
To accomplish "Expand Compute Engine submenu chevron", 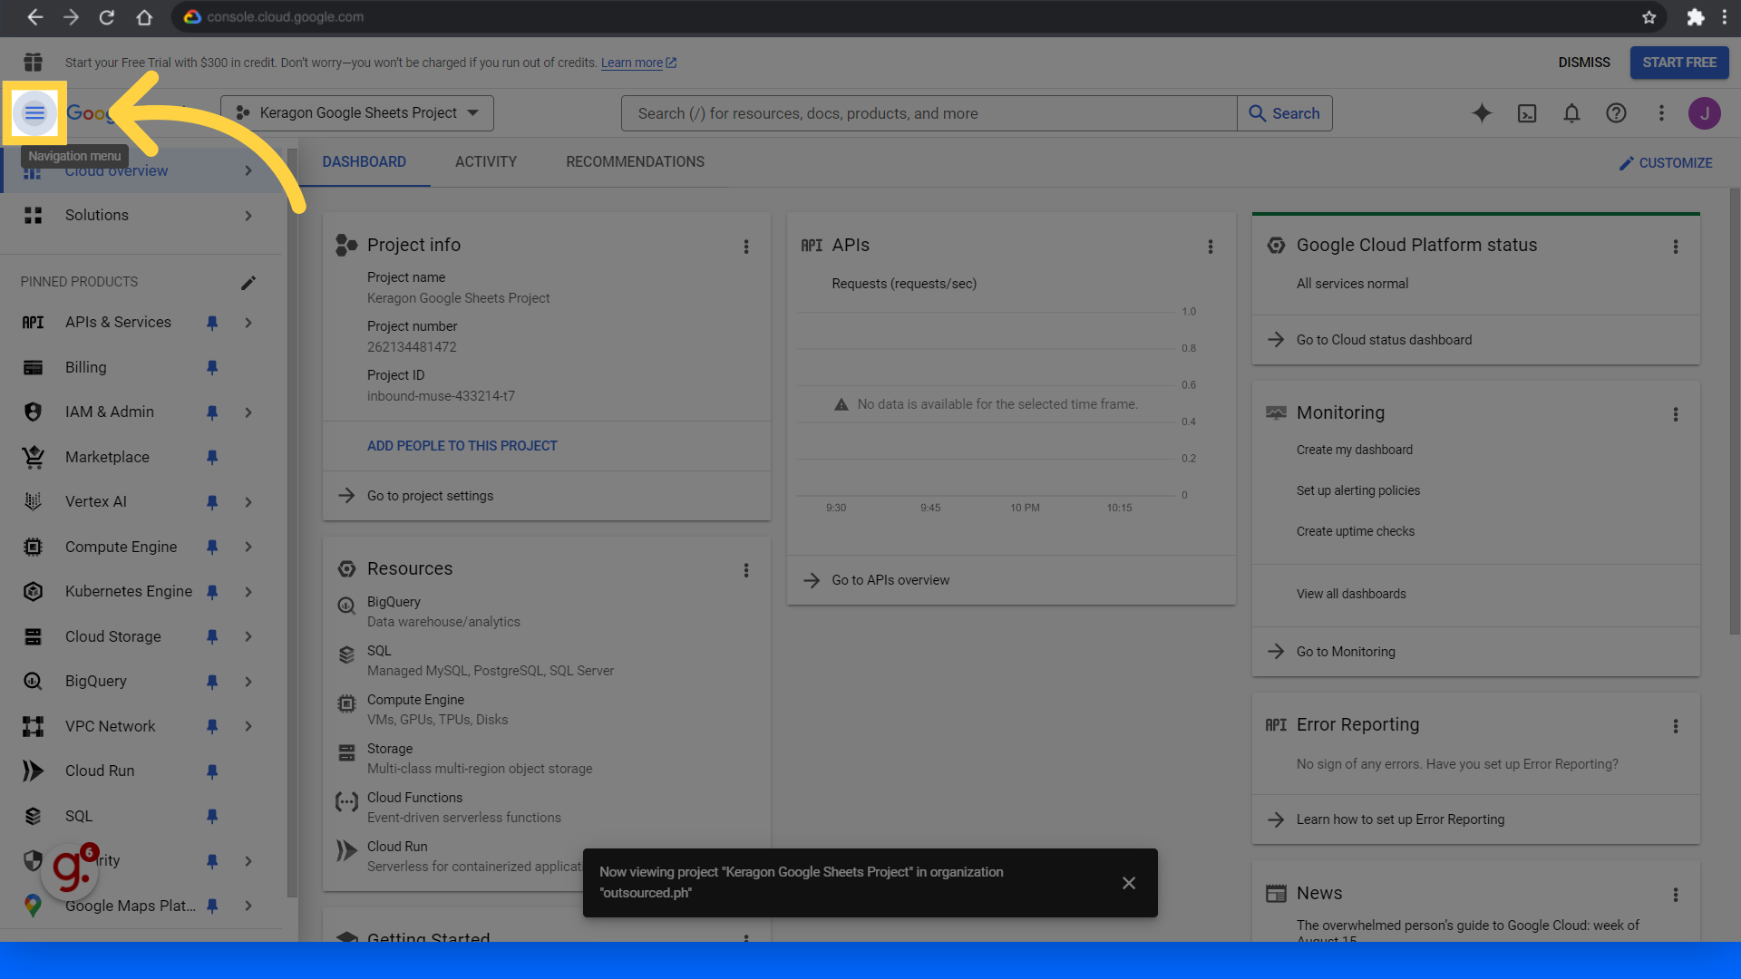I will tap(248, 547).
